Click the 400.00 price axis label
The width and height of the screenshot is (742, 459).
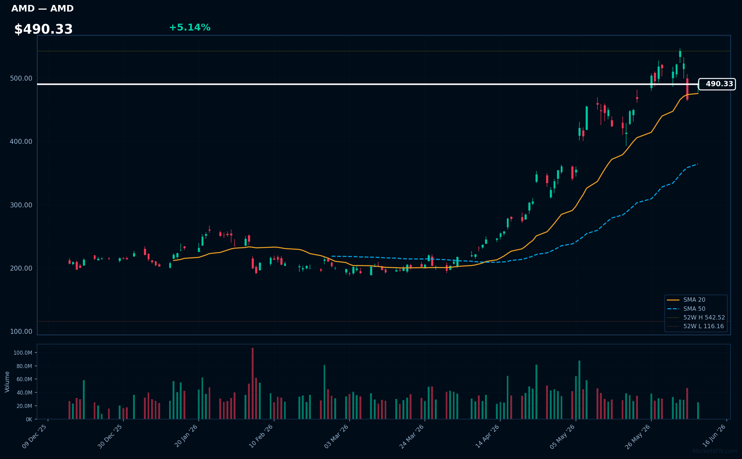pyautogui.click(x=21, y=142)
